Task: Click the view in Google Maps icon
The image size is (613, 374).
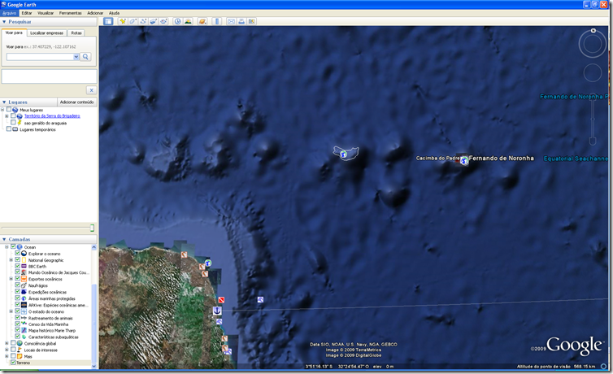Action: [x=251, y=21]
